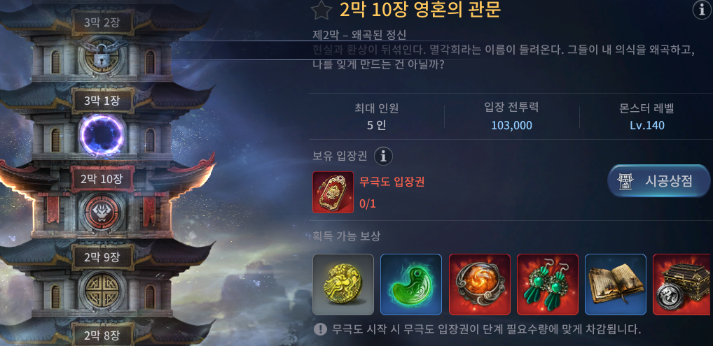713x346 pixels.
Task: Open the 시공상점 shop button
Action: [659, 181]
